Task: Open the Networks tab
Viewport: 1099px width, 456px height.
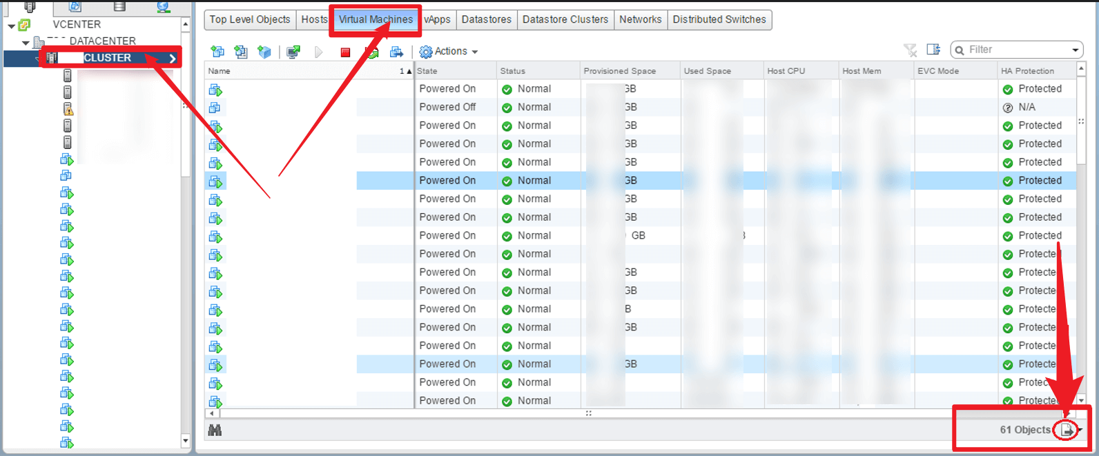Action: (640, 19)
